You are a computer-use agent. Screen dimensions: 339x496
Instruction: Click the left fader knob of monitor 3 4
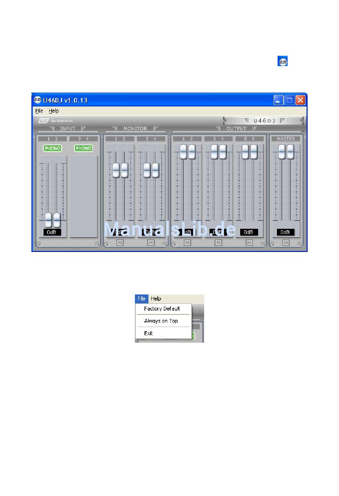[x=147, y=170]
